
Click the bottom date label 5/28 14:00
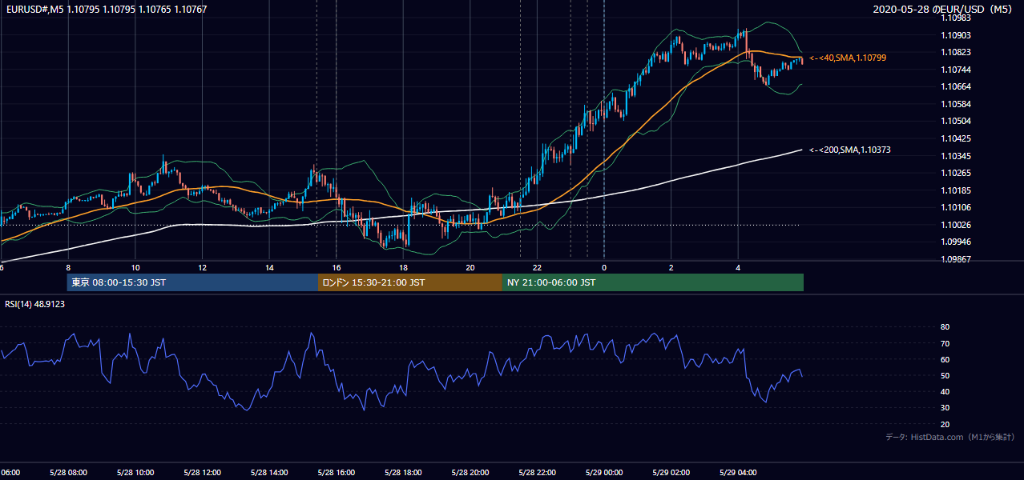pos(269,472)
